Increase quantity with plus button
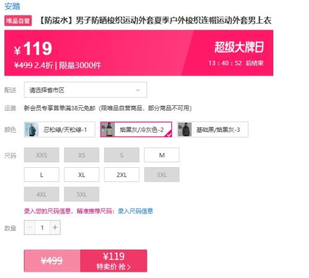309x278 pixels. point(55,227)
